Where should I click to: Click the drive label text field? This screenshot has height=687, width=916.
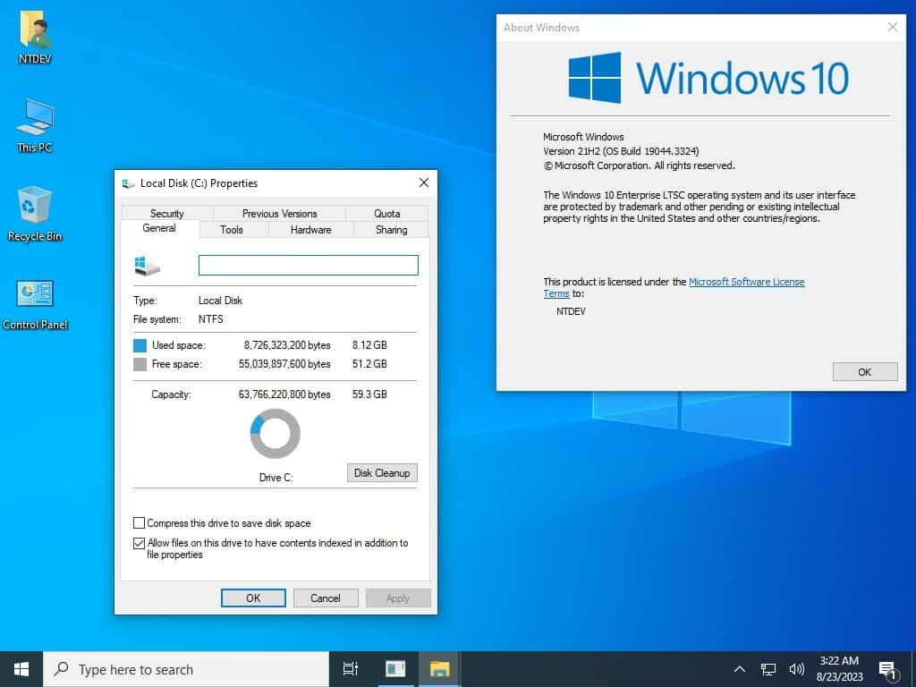click(x=308, y=265)
